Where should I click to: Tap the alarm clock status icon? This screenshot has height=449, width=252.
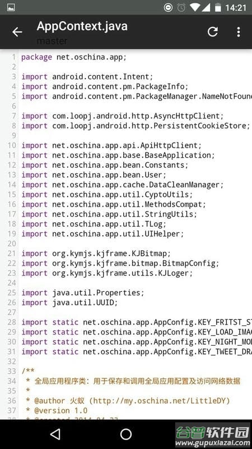pyautogui.click(x=181, y=7)
